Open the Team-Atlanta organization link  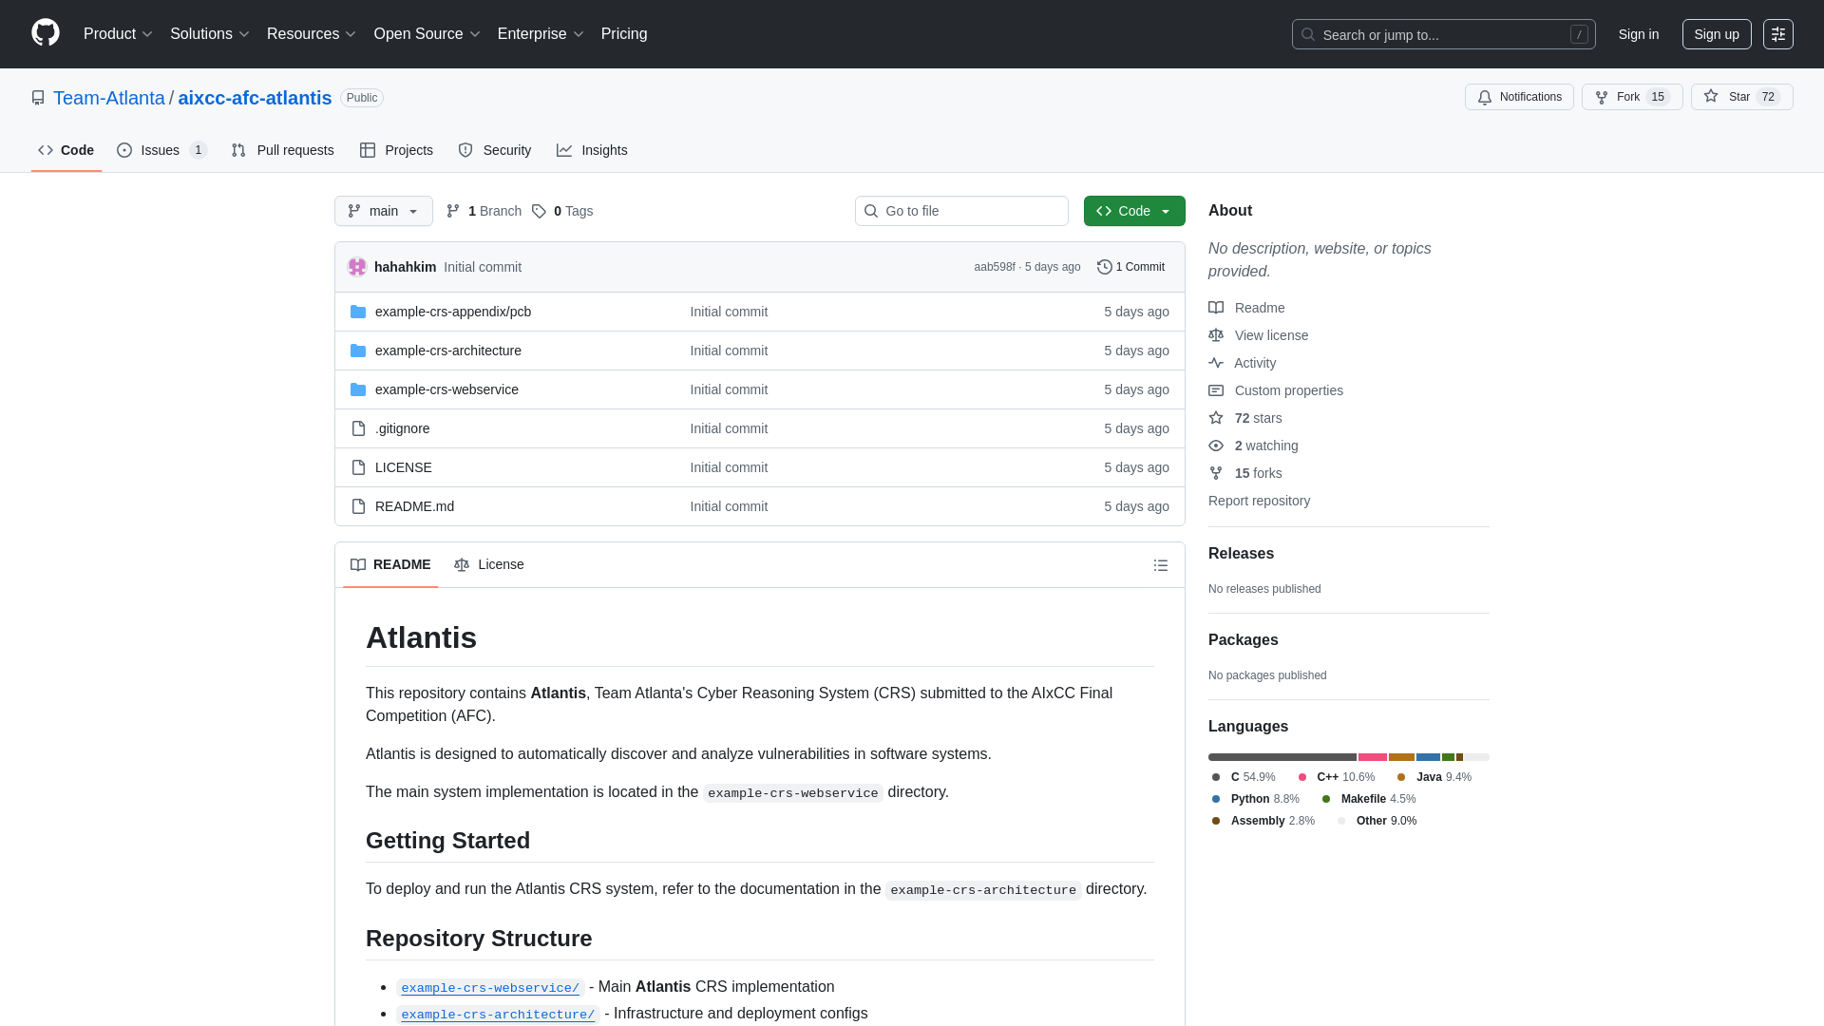109,98
